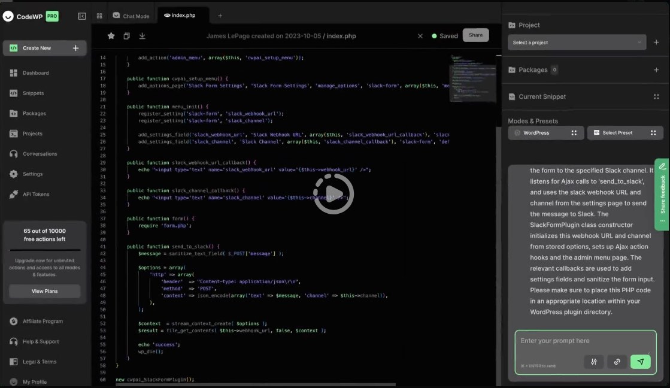Image resolution: width=670 pixels, height=388 pixels.
Task: Click the code minimap thumbnail
Action: click(x=473, y=78)
